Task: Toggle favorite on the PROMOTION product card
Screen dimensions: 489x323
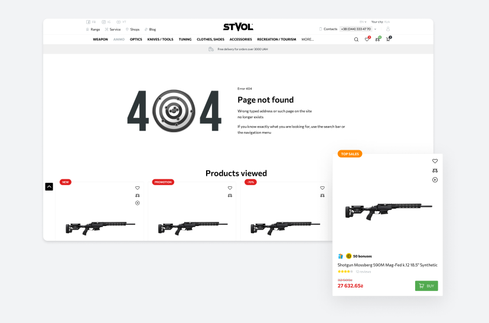Action: click(x=230, y=188)
